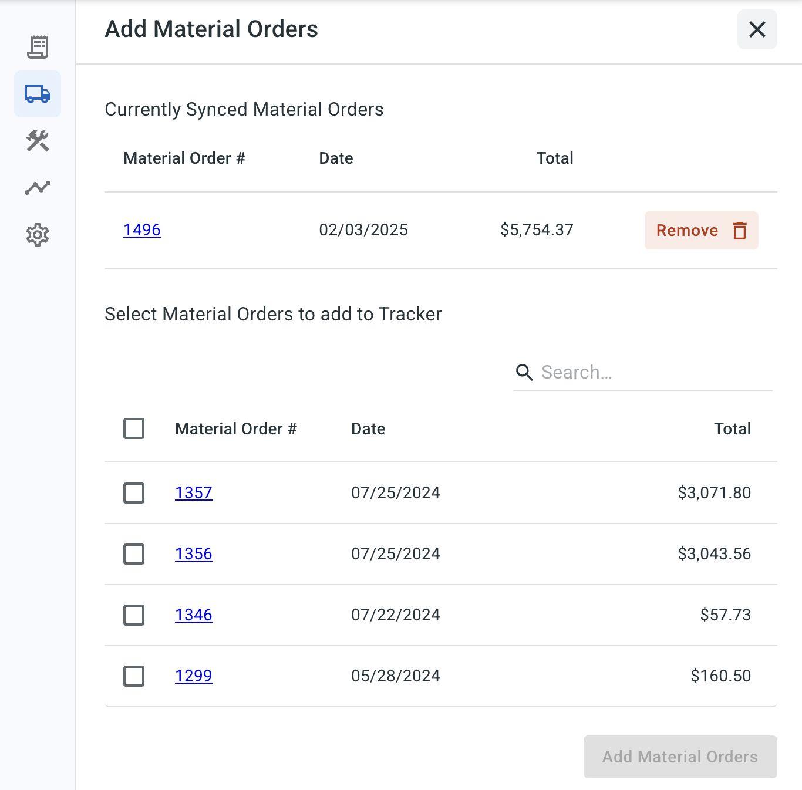Open synced material order 1496 link
Screen dimensions: 802x790
[142, 230]
